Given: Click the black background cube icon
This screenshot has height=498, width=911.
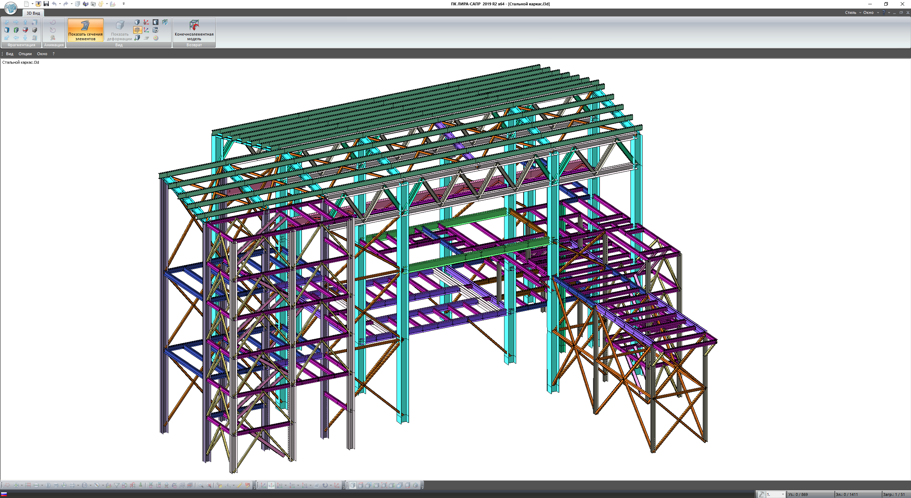Looking at the screenshot, I should coord(156,22).
